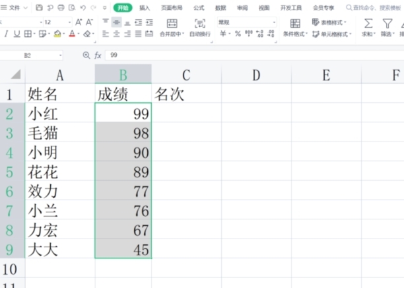Open Print Preview icon

click(72, 8)
